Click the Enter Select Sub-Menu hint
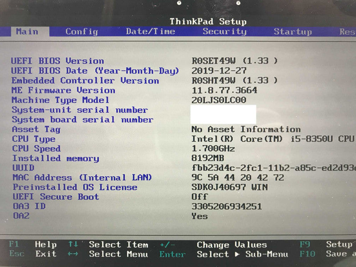Image resolution: width=356 pixels, height=267 pixels. 224,254
